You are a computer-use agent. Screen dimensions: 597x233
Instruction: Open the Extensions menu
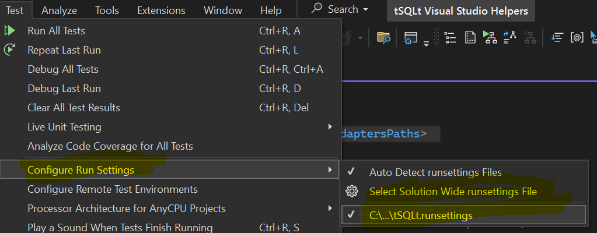pos(162,10)
